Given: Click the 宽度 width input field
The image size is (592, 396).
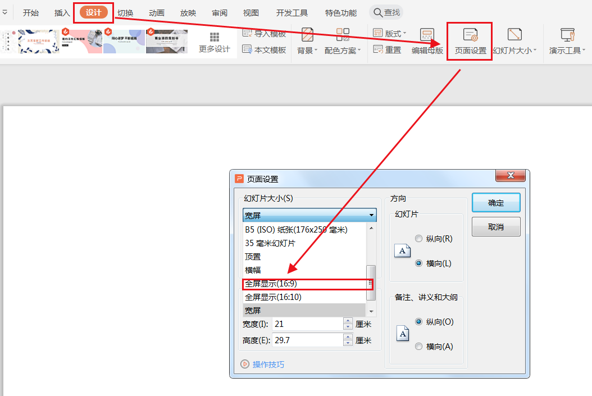Looking at the screenshot, I should (307, 324).
